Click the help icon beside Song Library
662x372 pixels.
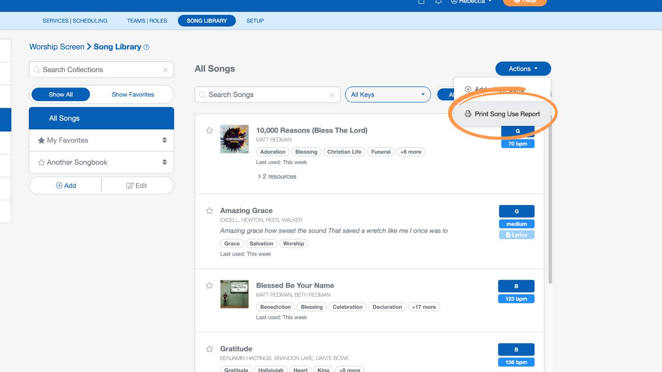pyautogui.click(x=146, y=48)
